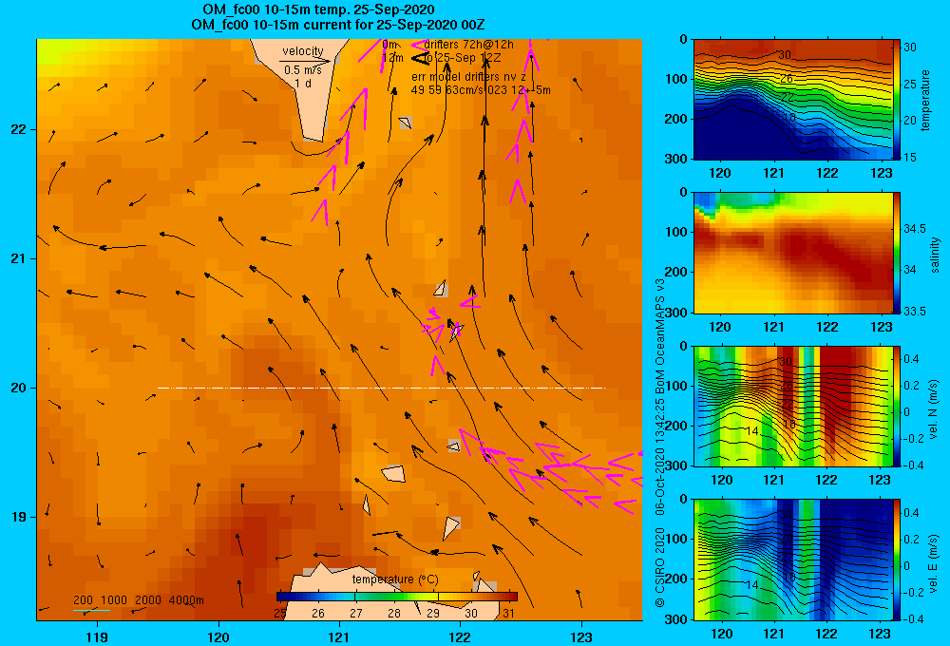The width and height of the screenshot is (950, 646).
Task: Click latitude label '20' on the main map axis
Action: (x=18, y=388)
